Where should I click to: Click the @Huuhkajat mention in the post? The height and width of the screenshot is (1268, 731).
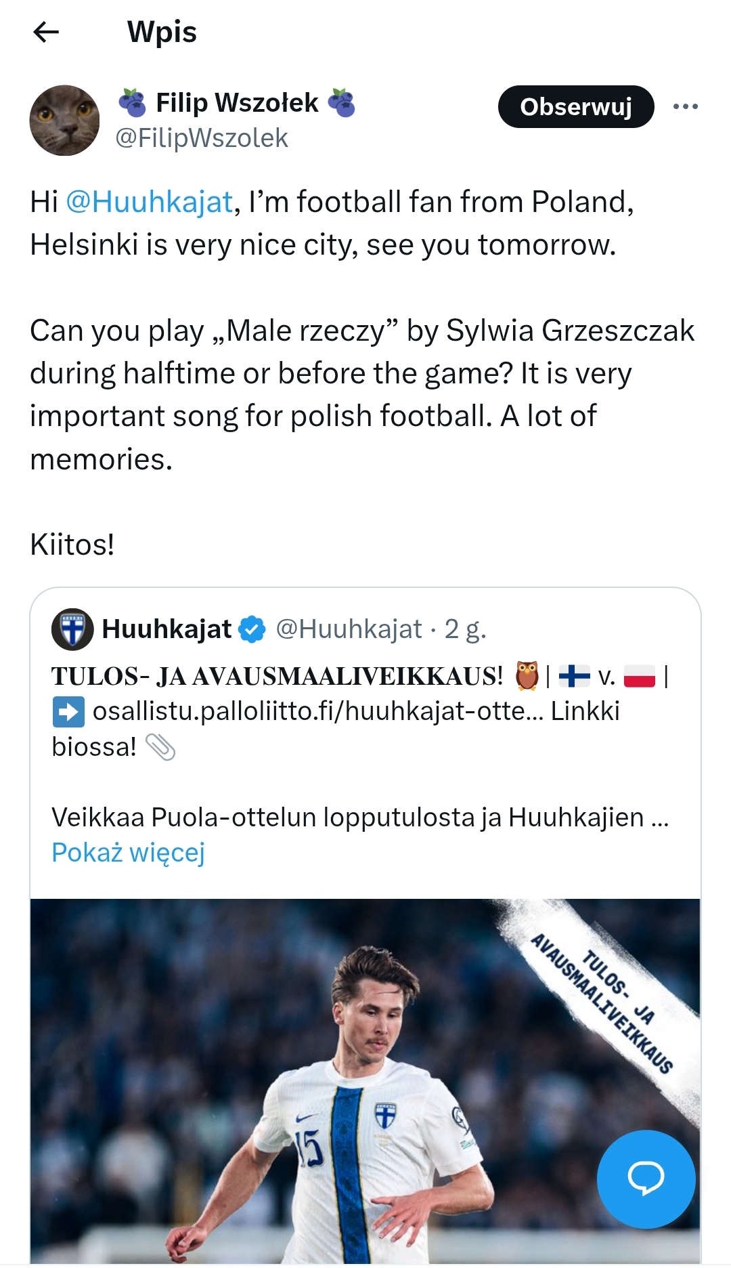click(150, 202)
